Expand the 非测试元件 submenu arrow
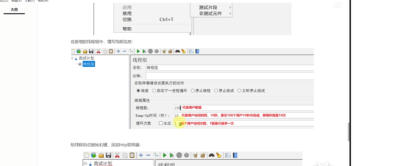 (230, 14)
